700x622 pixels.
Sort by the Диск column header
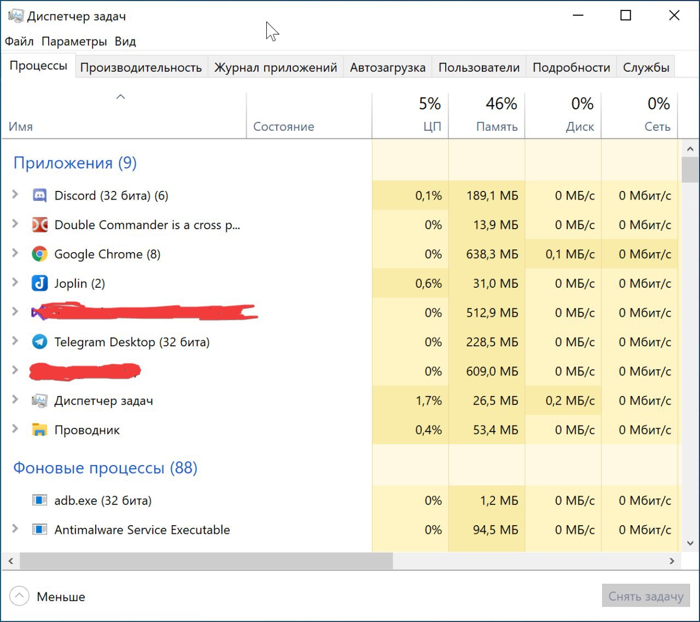click(x=563, y=115)
